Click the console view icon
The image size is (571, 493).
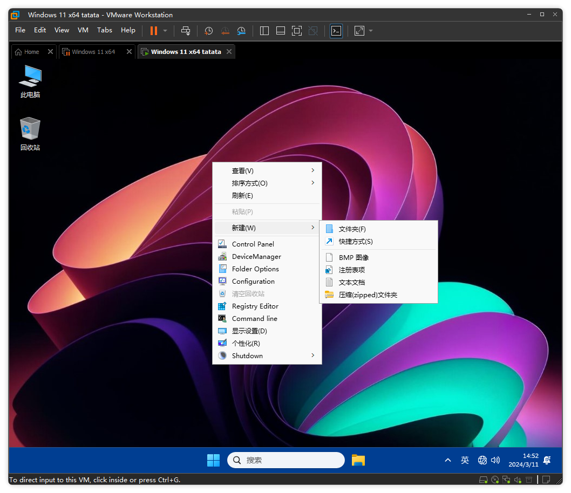336,31
